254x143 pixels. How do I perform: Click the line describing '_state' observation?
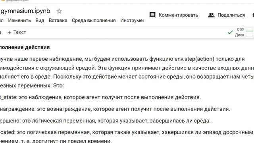click(100, 97)
